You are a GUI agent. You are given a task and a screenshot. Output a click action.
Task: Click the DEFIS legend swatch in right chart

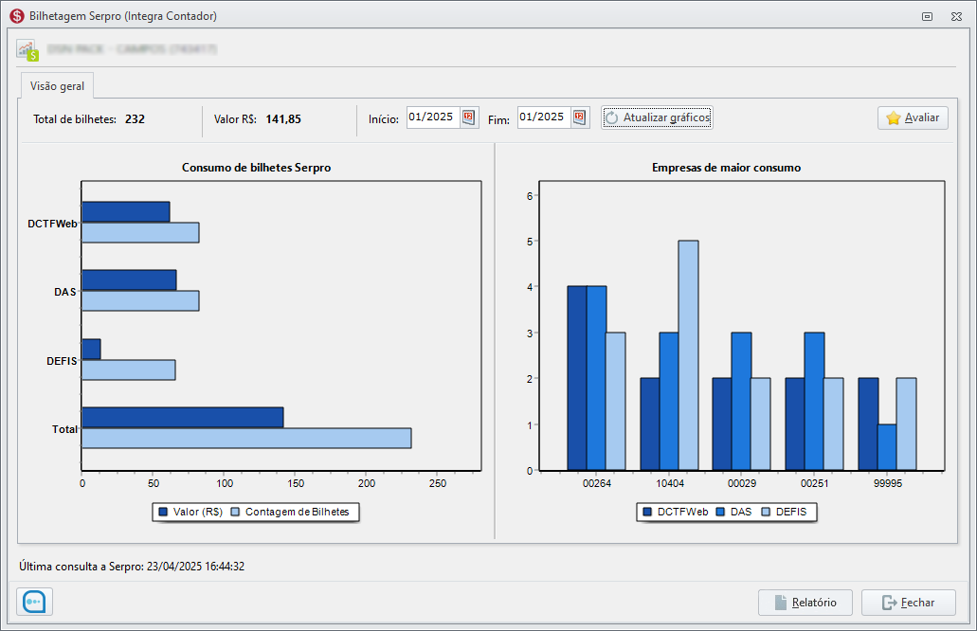pyautogui.click(x=765, y=512)
